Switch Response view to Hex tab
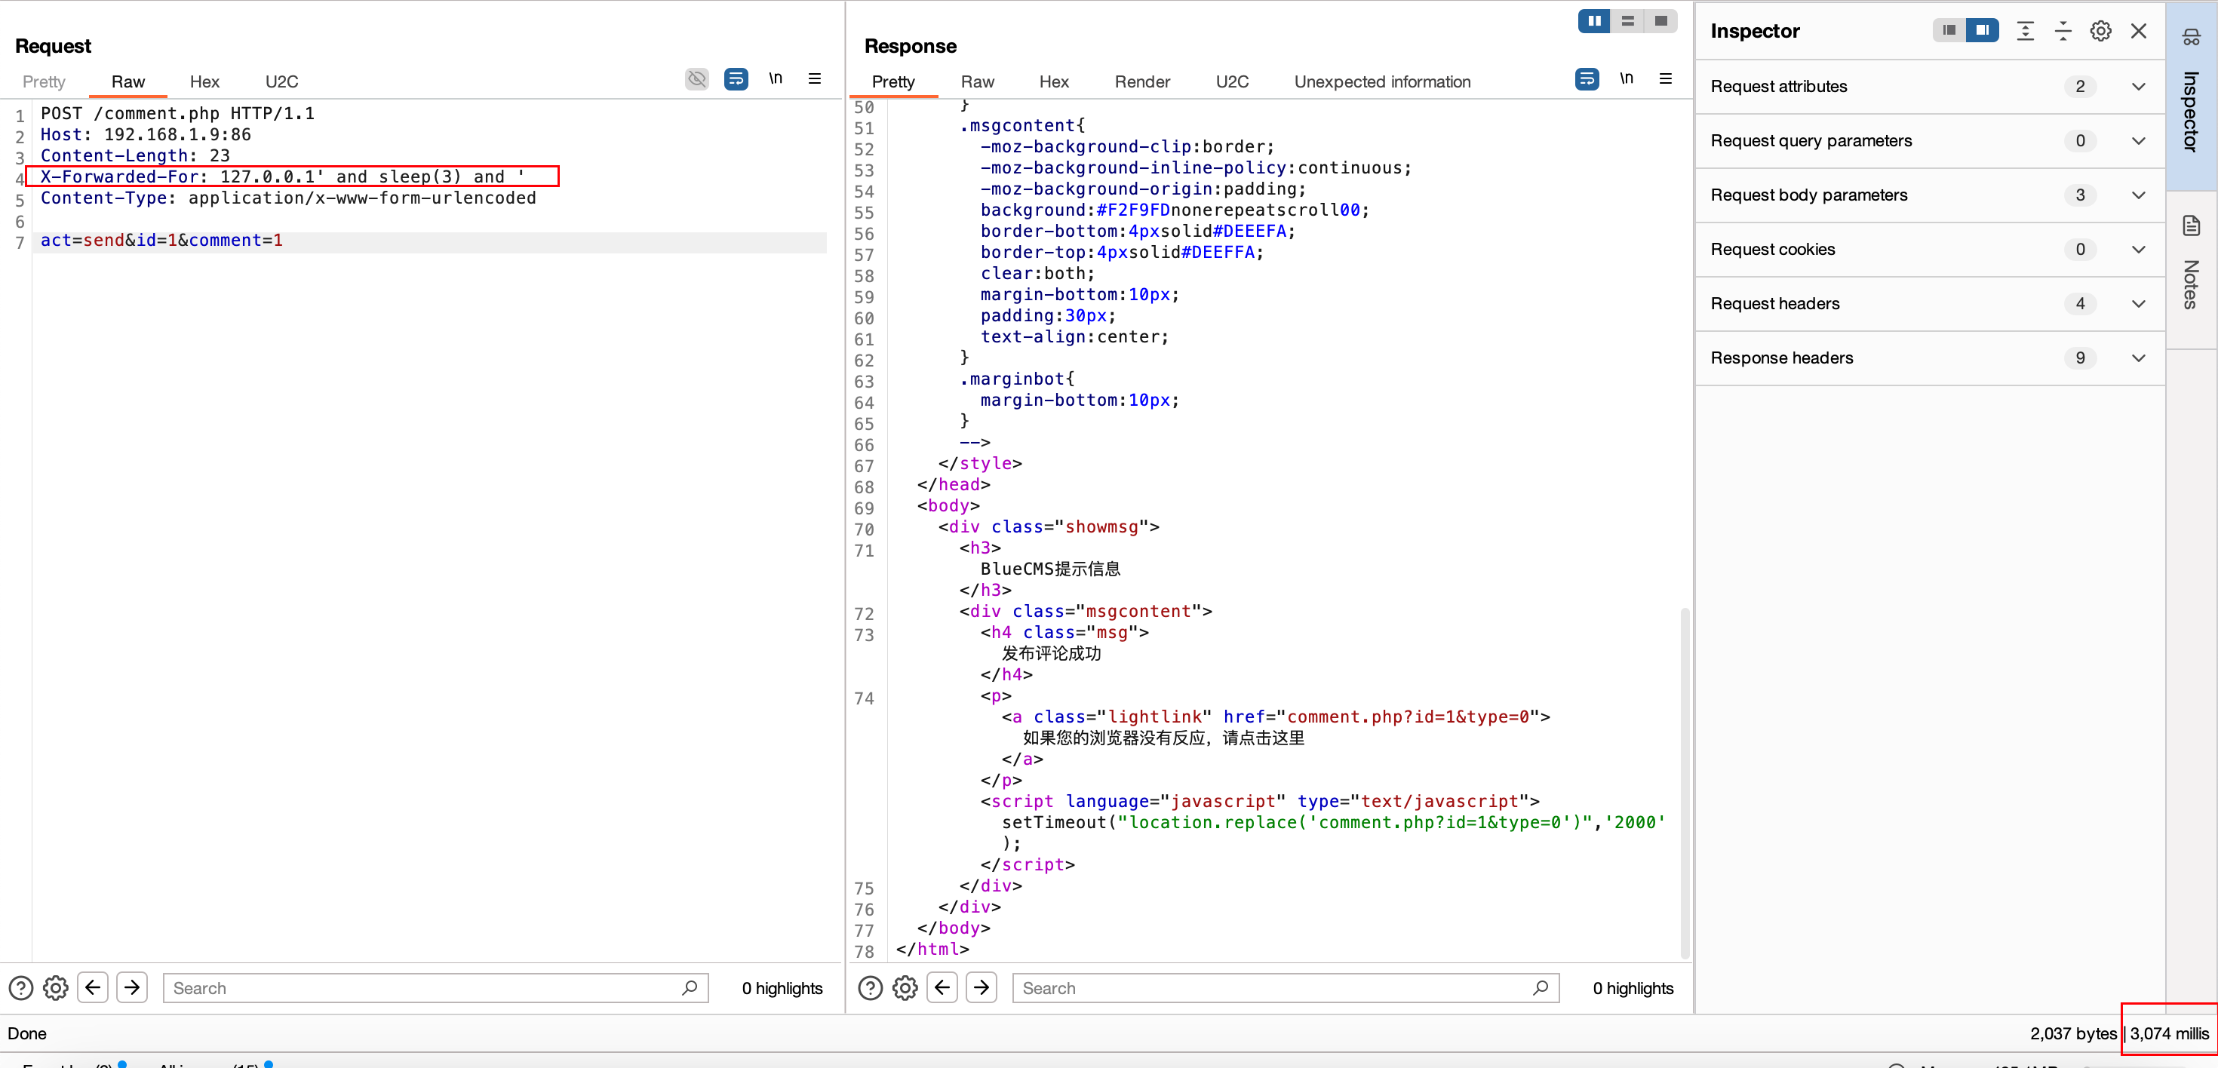The height and width of the screenshot is (1068, 2218). [1054, 81]
